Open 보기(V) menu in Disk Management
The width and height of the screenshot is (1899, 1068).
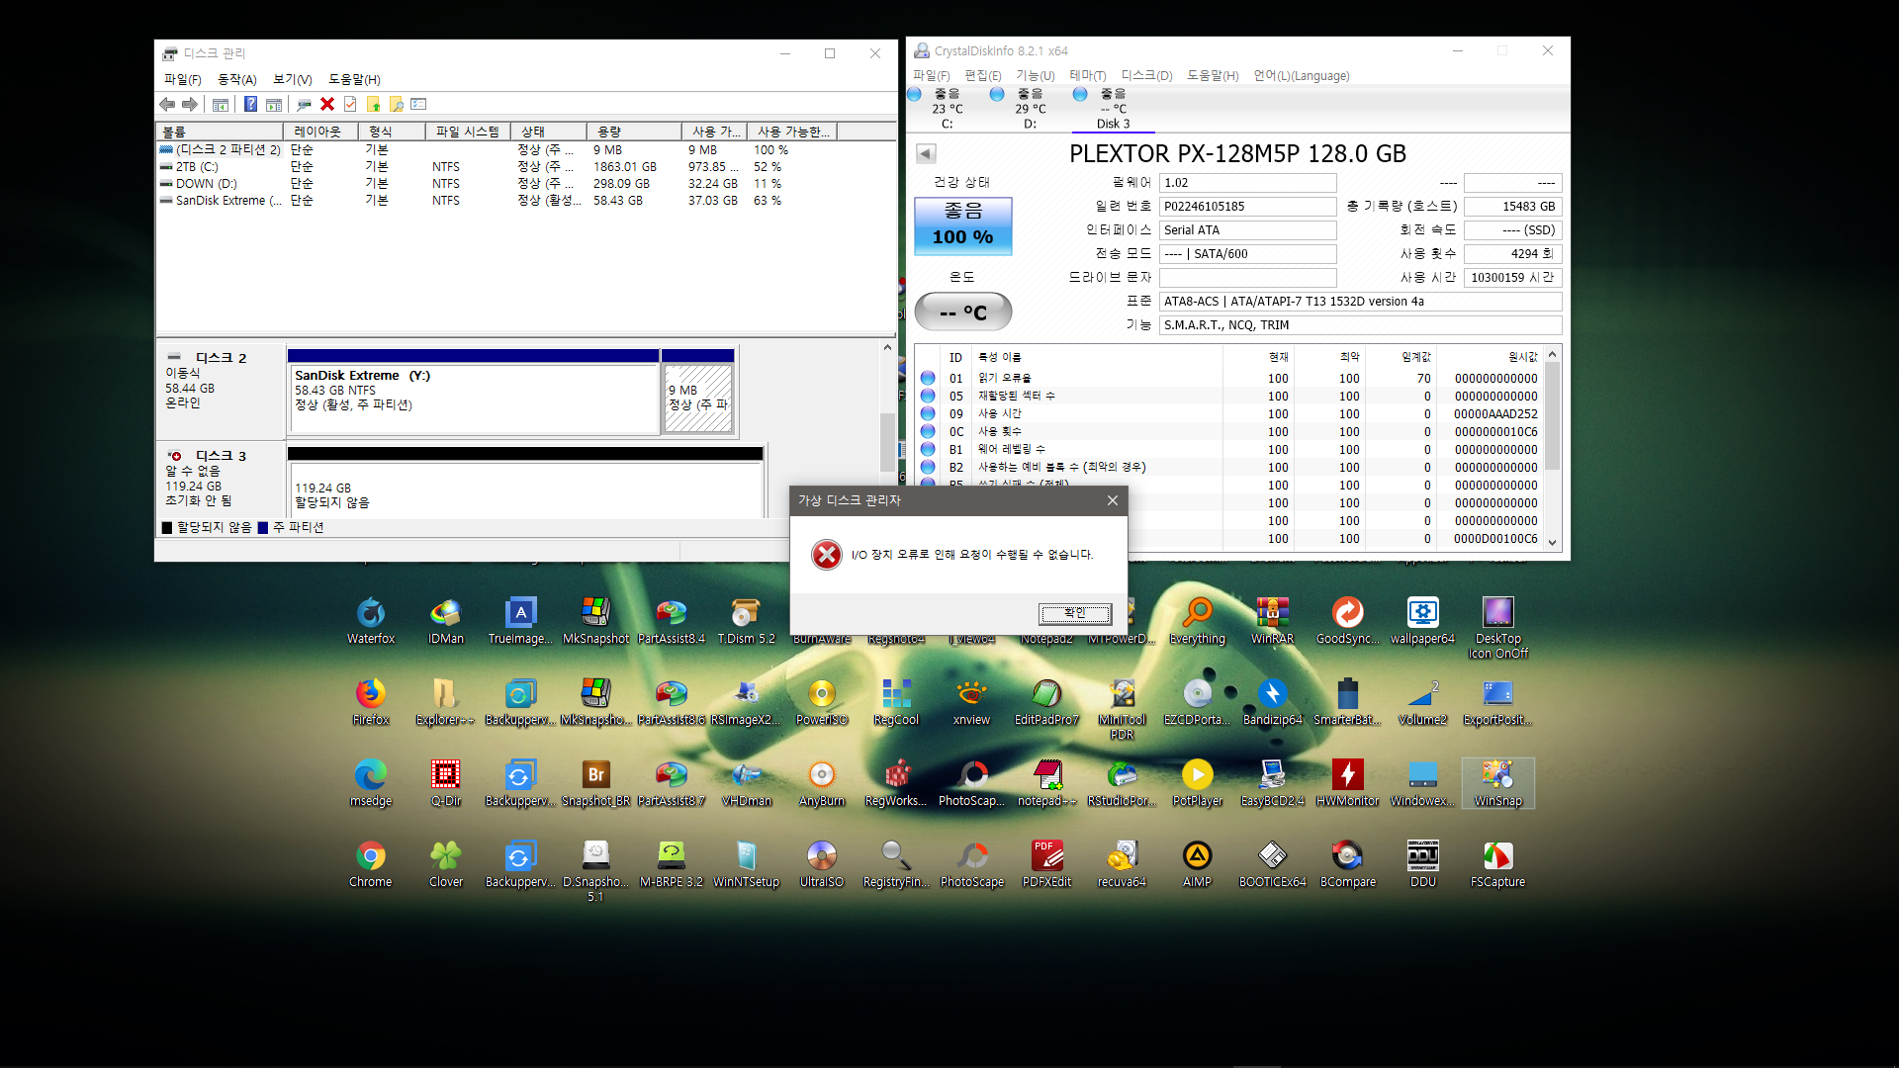[292, 79]
